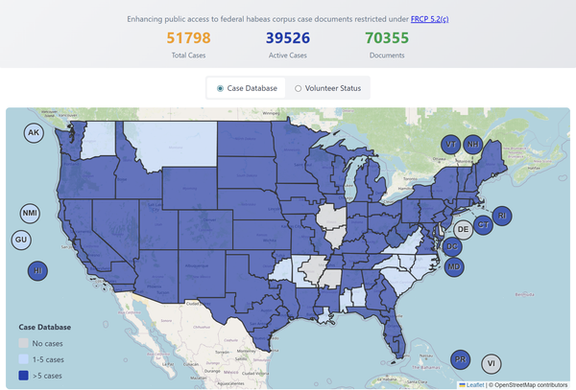Click the AK state circle marker

(x=34, y=132)
